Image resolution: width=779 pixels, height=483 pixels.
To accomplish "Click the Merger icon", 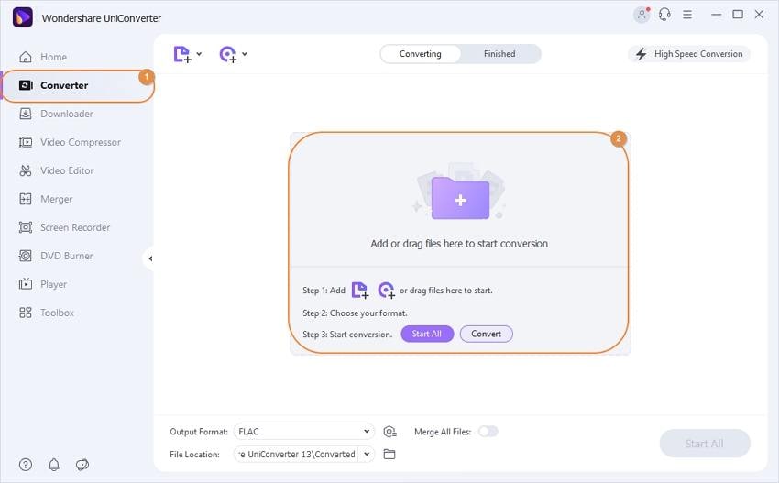I will coord(26,199).
